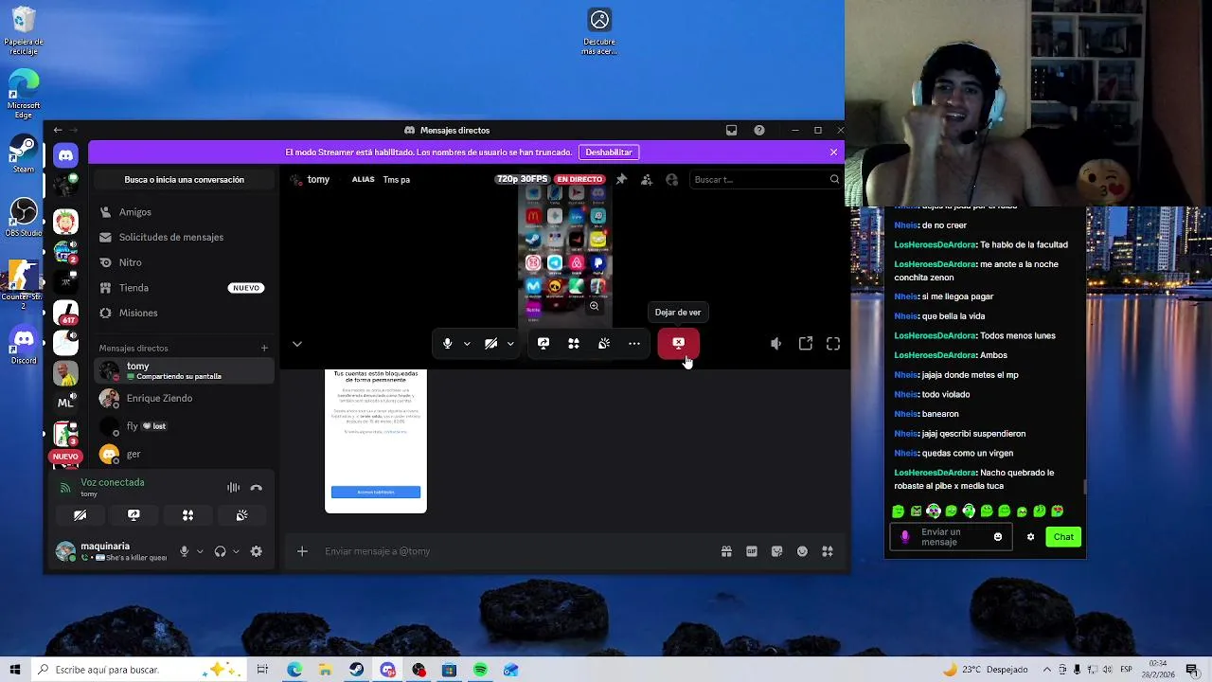Open Discord inbox icon in title bar

(x=732, y=130)
